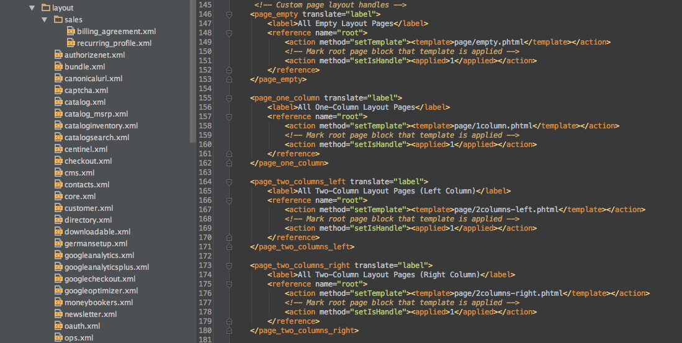Click the XML file icon beside checkout.xml
The height and width of the screenshot is (343, 682).
pos(59,161)
